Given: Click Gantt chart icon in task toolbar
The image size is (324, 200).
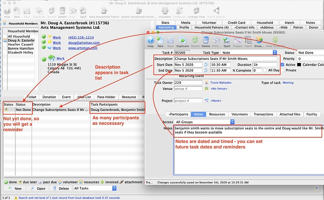Looking at the screenshot, I should coord(248,40).
